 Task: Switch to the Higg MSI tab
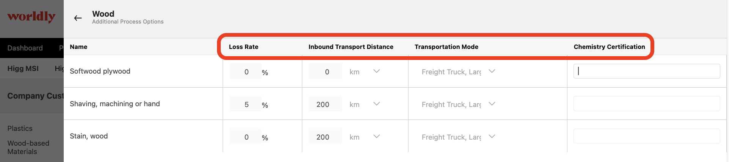23,68
